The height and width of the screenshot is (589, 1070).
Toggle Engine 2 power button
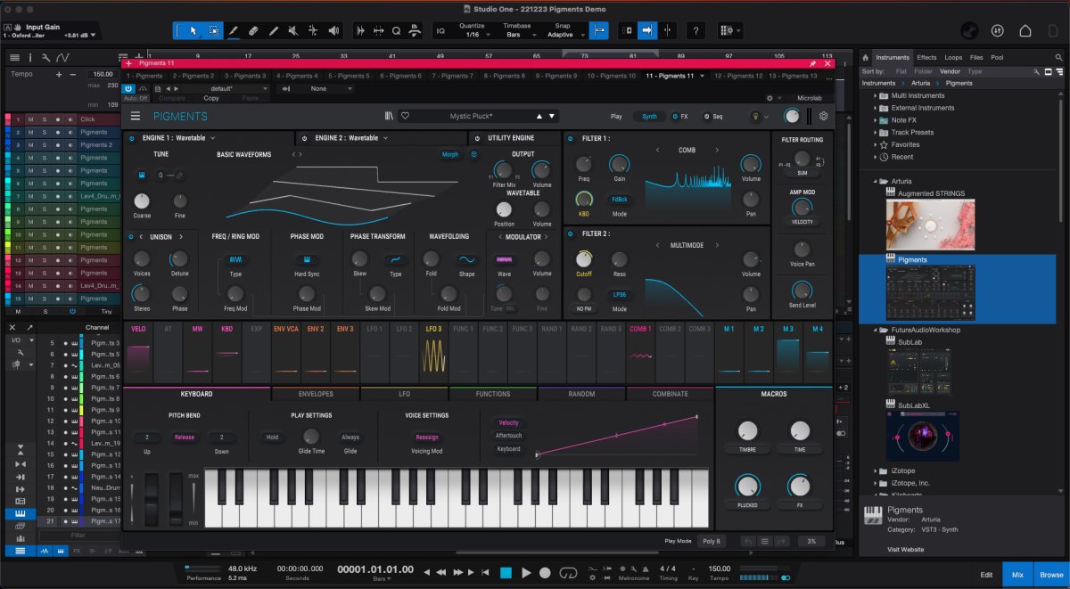(305, 138)
